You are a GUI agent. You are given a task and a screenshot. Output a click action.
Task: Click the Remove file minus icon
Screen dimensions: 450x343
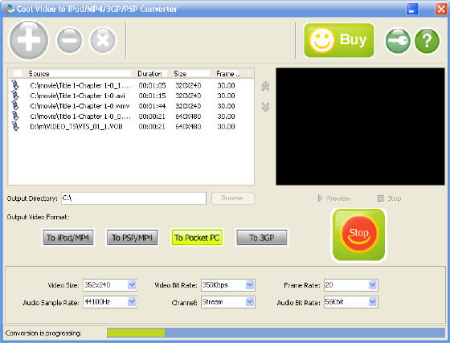(x=69, y=40)
